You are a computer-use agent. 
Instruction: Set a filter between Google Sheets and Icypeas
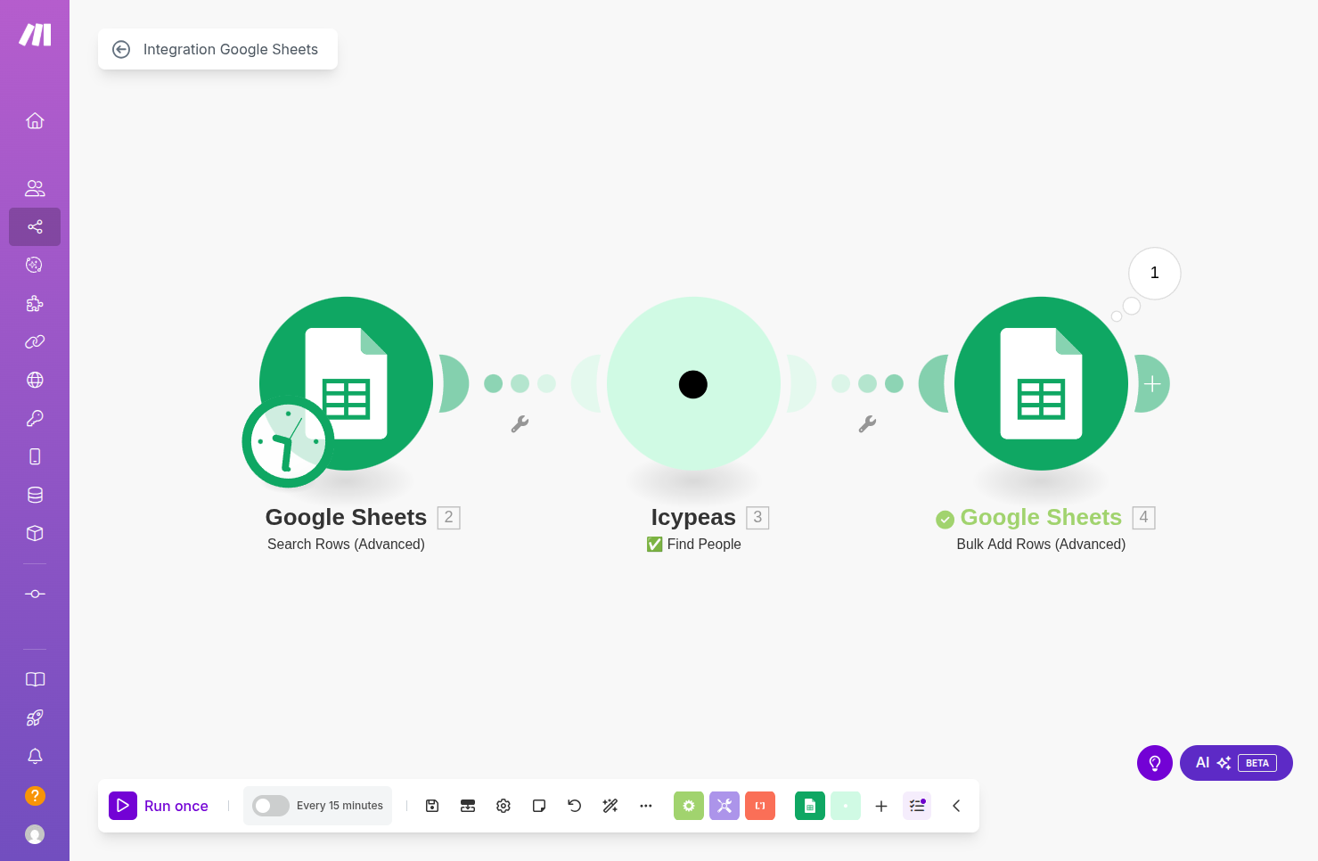point(520,424)
